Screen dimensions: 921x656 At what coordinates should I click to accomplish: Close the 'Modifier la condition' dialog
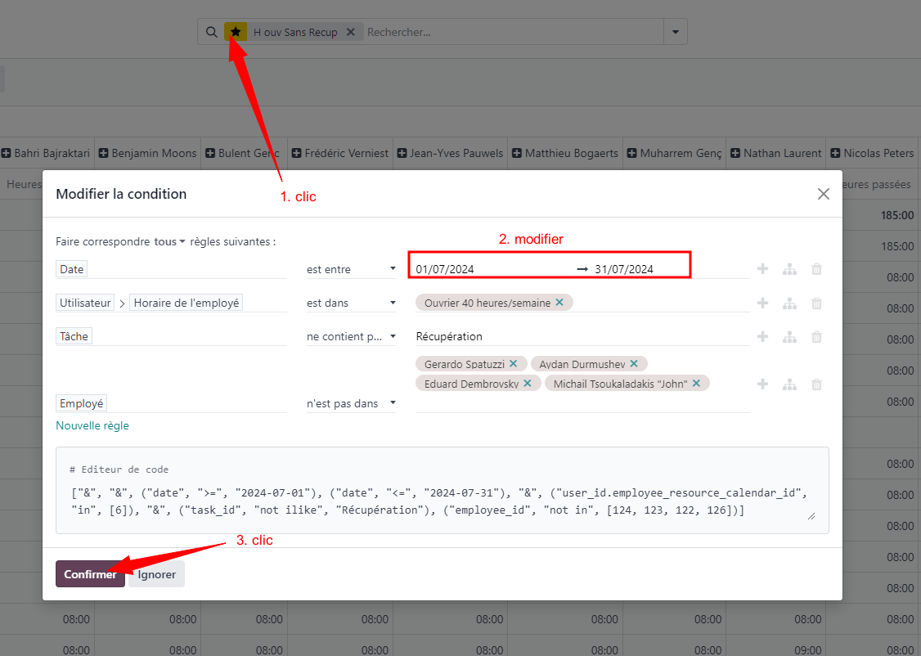tap(824, 194)
